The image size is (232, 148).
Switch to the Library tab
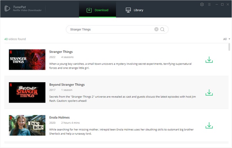click(134, 10)
